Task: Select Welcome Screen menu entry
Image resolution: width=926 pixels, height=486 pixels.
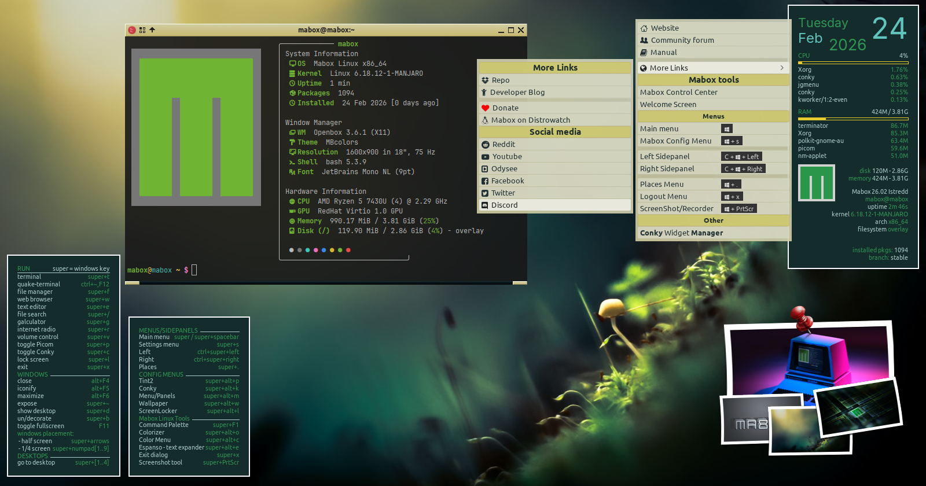Action: (668, 105)
